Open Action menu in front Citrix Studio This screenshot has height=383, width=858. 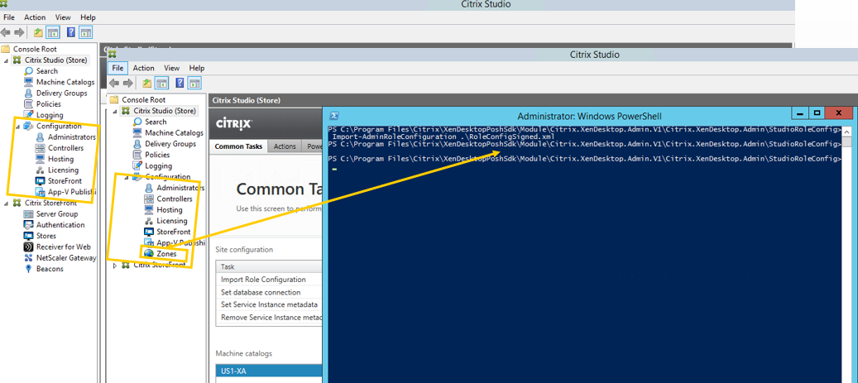pyautogui.click(x=143, y=69)
